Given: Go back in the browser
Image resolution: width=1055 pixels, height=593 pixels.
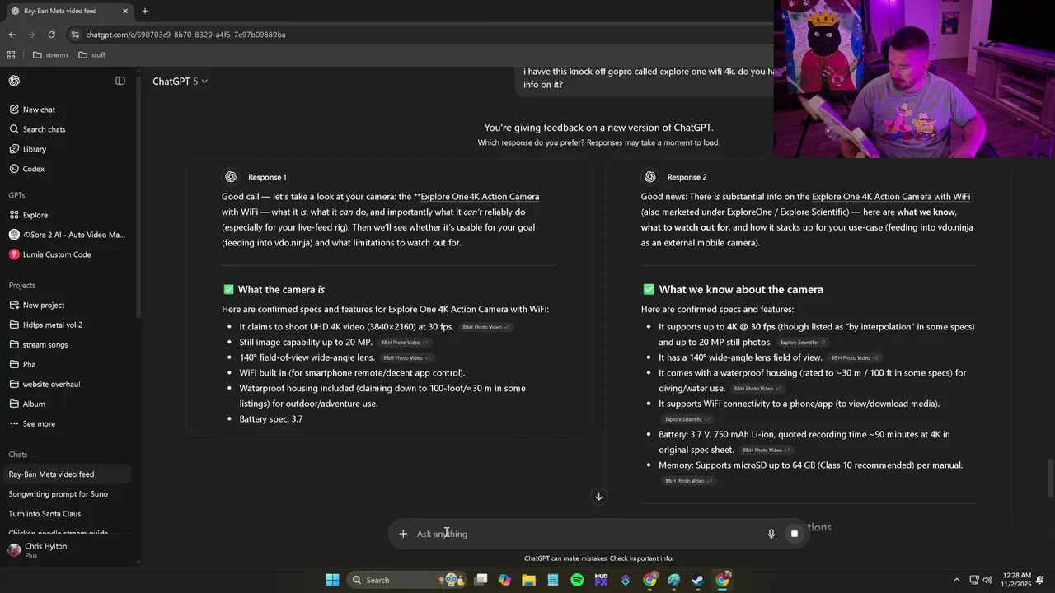Looking at the screenshot, I should click(x=12, y=35).
